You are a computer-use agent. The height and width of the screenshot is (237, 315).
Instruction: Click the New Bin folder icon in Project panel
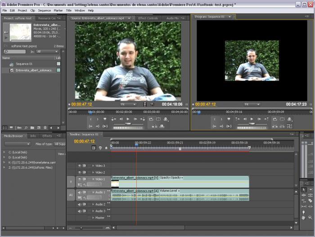(x=32, y=128)
